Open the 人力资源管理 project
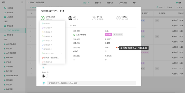 [11, 53]
